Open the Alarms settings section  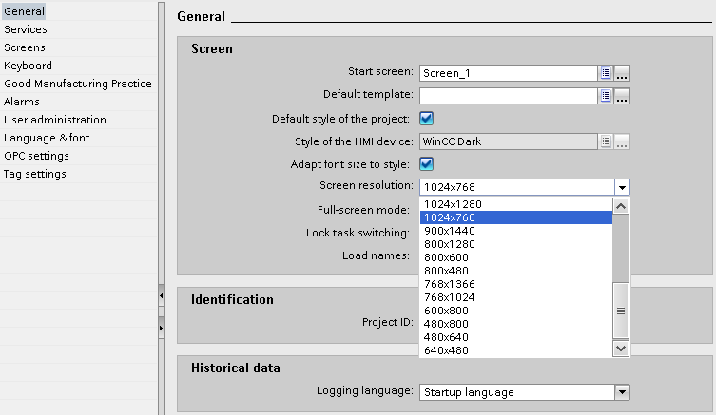[22, 102]
